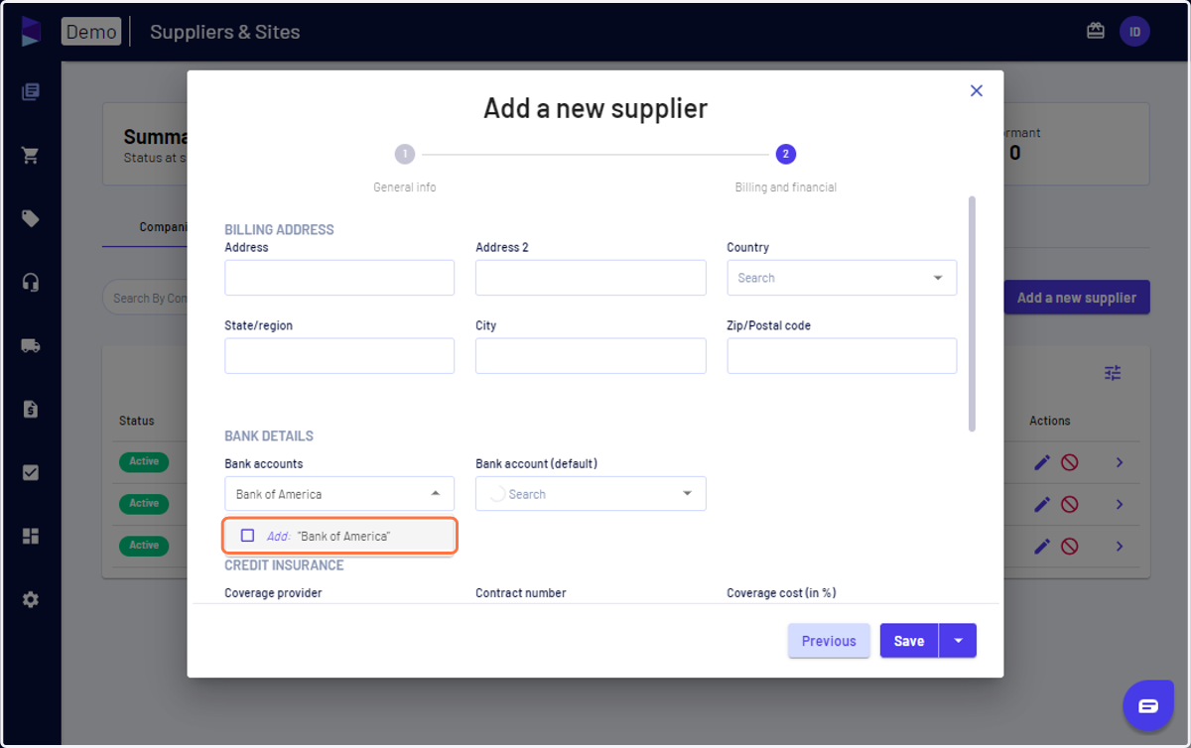Image resolution: width=1191 pixels, height=748 pixels.
Task: Tick the Add "Bank of America" checkbox
Action: [248, 536]
